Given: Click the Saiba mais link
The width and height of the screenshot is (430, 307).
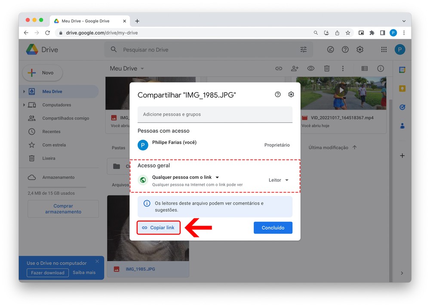Looking at the screenshot, I should 84,273.
